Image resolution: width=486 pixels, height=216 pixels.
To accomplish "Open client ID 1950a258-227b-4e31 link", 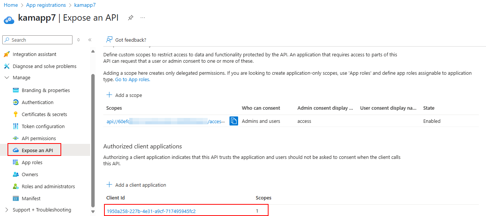I will 151,211.
